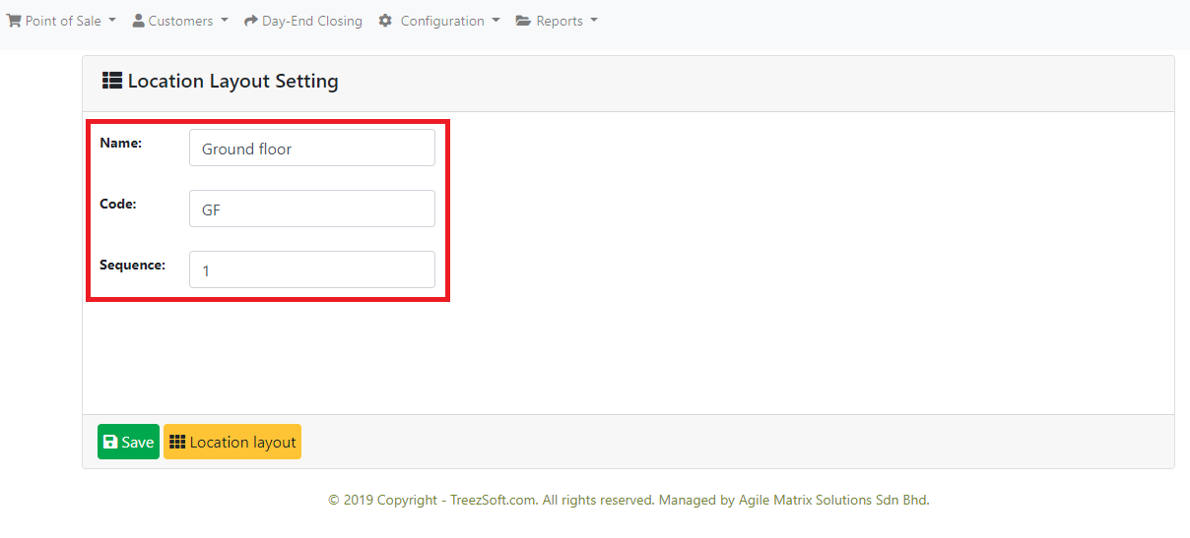1190x538 pixels.
Task: Focus the Name field containing Ground floor
Action: [311, 149]
